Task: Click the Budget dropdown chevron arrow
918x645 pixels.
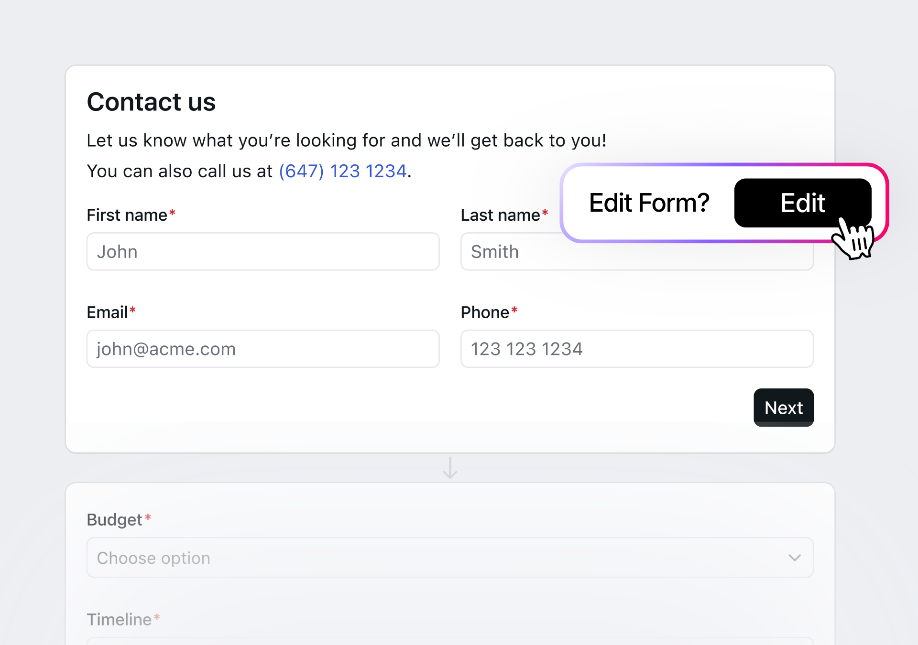Action: (794, 558)
